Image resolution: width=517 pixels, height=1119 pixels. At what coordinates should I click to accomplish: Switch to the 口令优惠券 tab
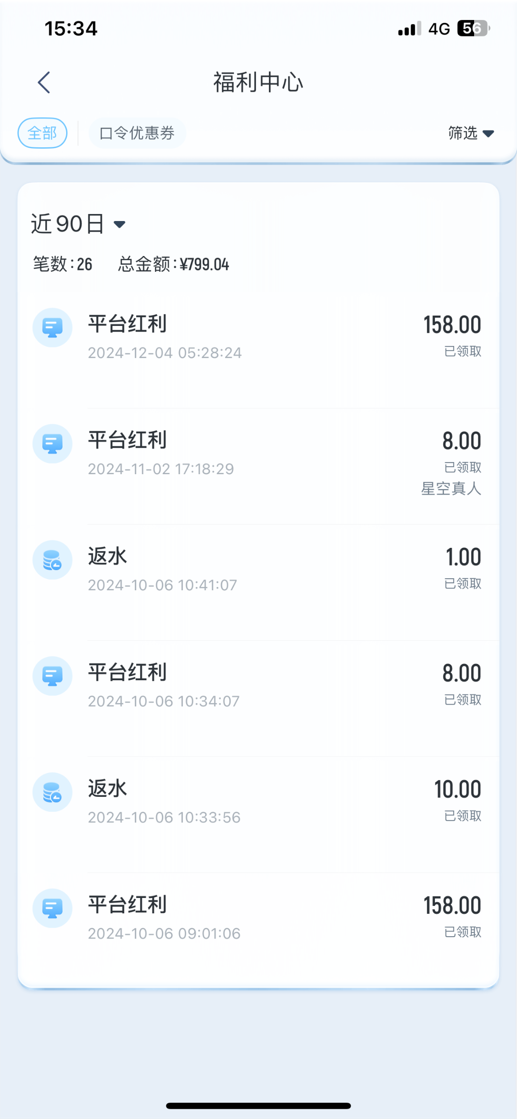[137, 133]
